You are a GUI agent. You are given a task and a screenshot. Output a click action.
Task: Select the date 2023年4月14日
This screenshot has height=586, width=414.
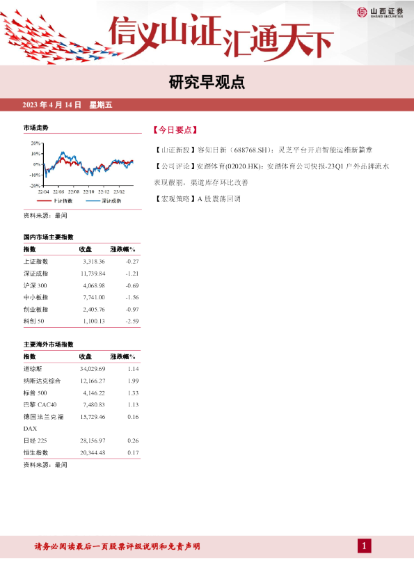(x=51, y=104)
